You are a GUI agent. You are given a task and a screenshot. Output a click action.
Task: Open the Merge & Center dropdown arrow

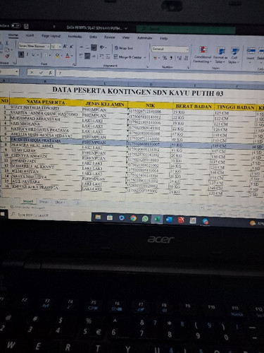pos(145,58)
